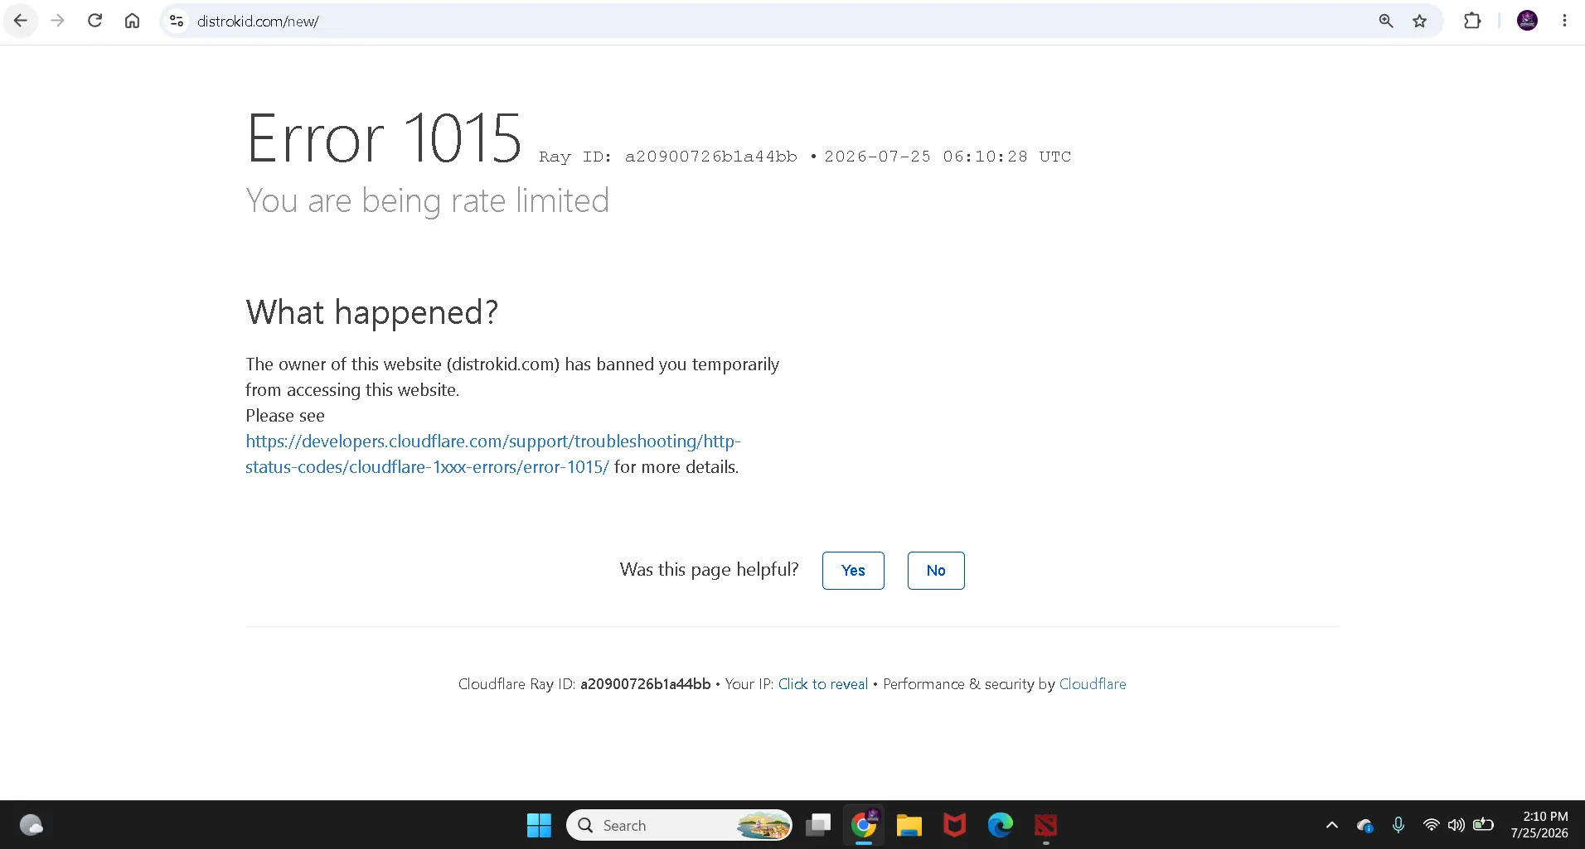Open the Dota 2 taskbar app

click(x=1046, y=825)
